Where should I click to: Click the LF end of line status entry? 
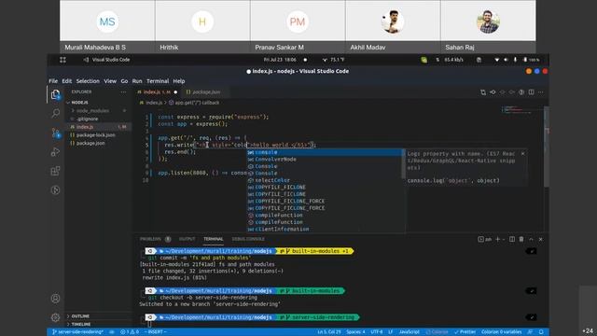[390, 332]
